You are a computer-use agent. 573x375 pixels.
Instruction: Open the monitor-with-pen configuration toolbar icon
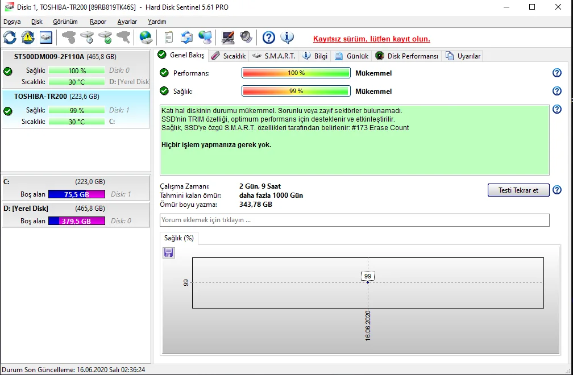click(227, 37)
